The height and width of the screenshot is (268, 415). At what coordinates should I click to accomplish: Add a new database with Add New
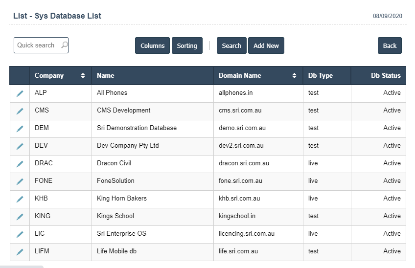coord(266,45)
